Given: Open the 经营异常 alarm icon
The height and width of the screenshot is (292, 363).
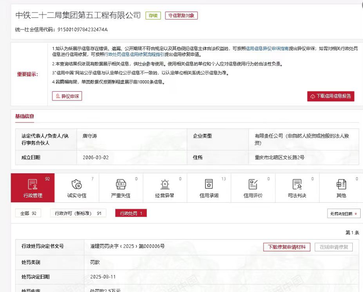Looking at the screenshot, I should point(165,185).
